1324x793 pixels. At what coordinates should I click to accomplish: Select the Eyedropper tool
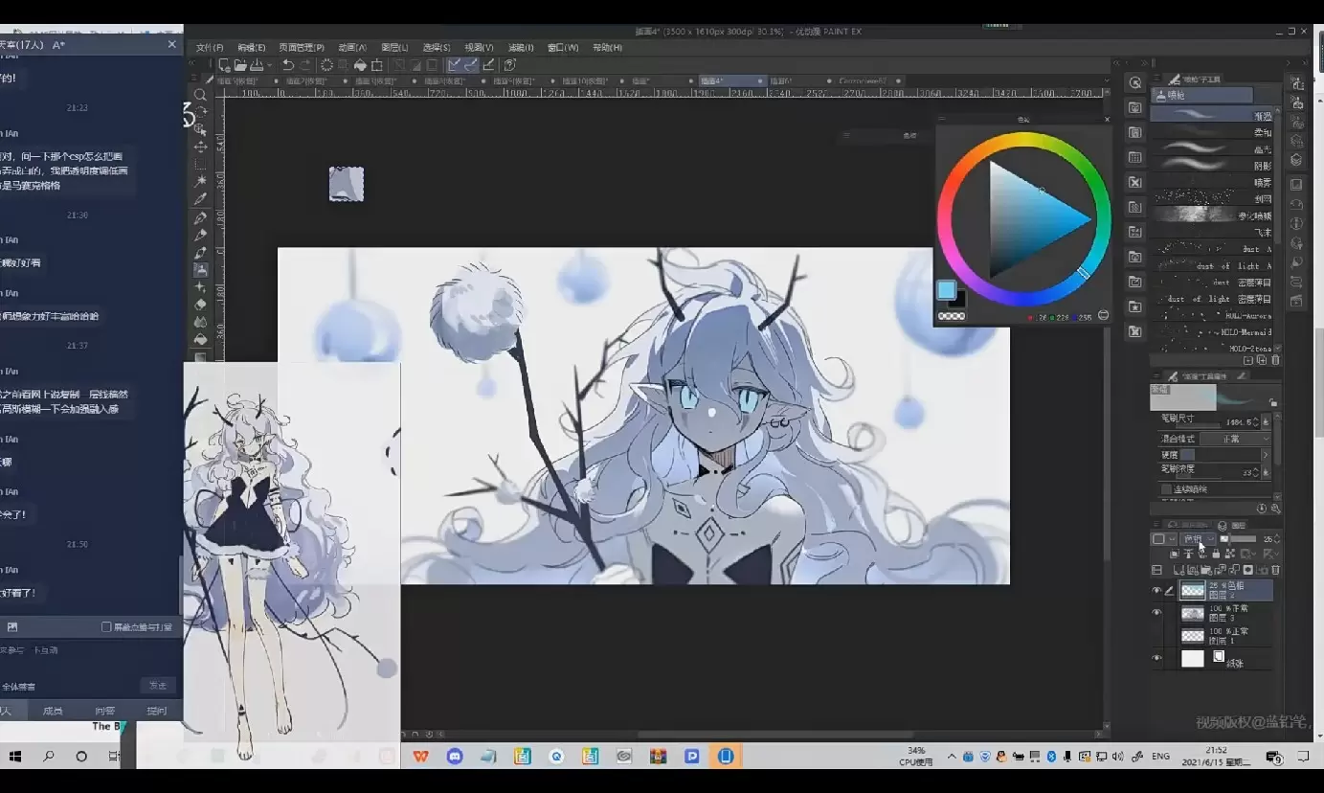point(201,199)
